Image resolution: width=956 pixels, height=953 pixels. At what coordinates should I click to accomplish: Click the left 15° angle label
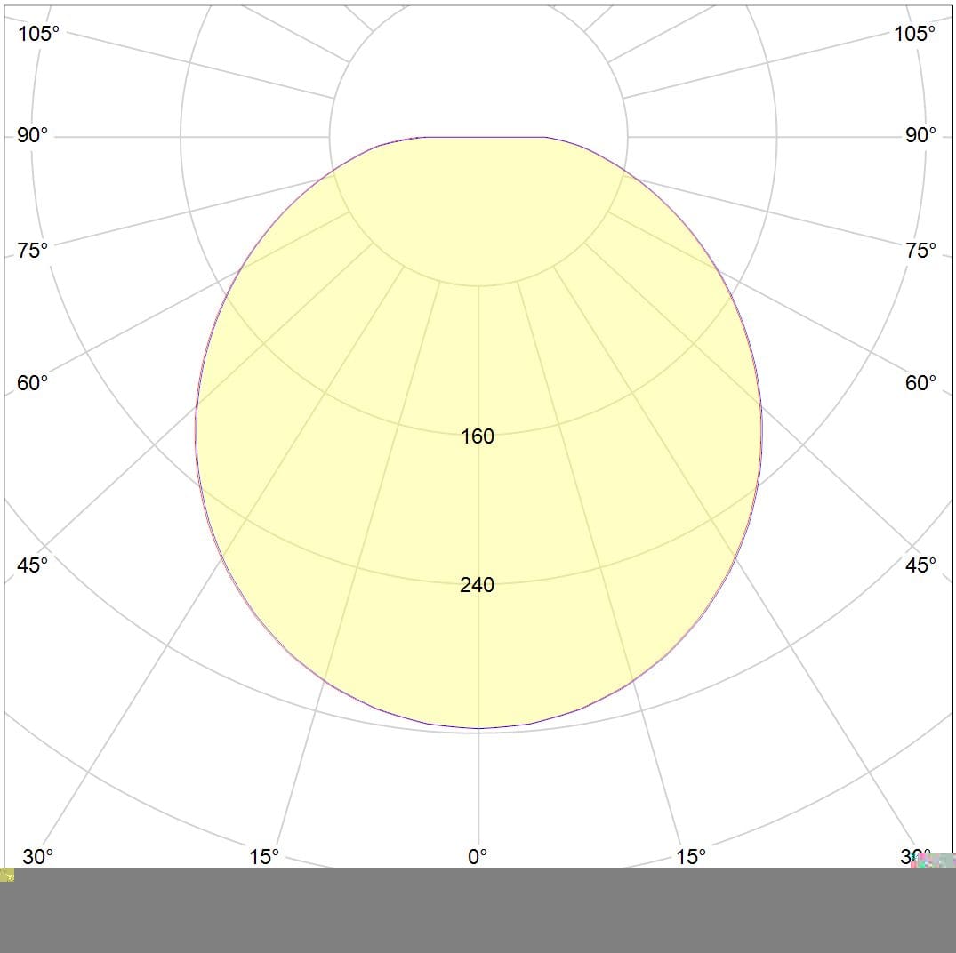pyautogui.click(x=264, y=856)
